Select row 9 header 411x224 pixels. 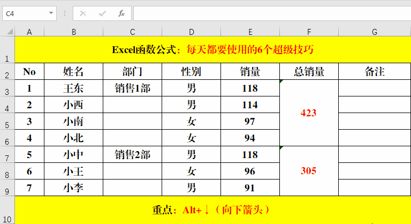7,188
